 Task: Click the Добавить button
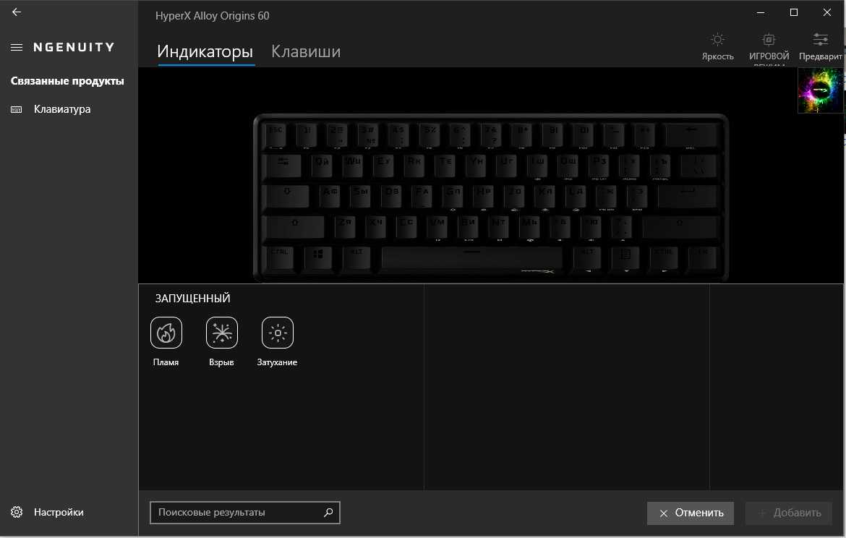[x=788, y=513]
